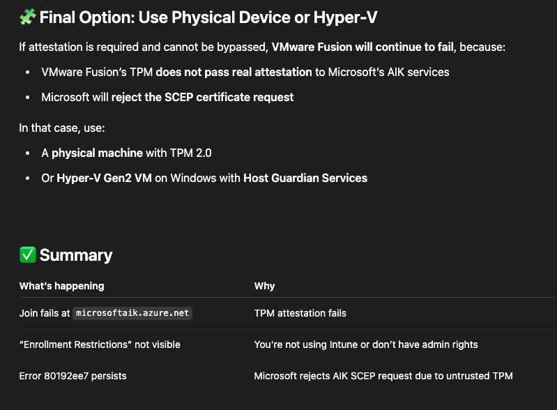Click the 'Why' column header

click(x=264, y=286)
